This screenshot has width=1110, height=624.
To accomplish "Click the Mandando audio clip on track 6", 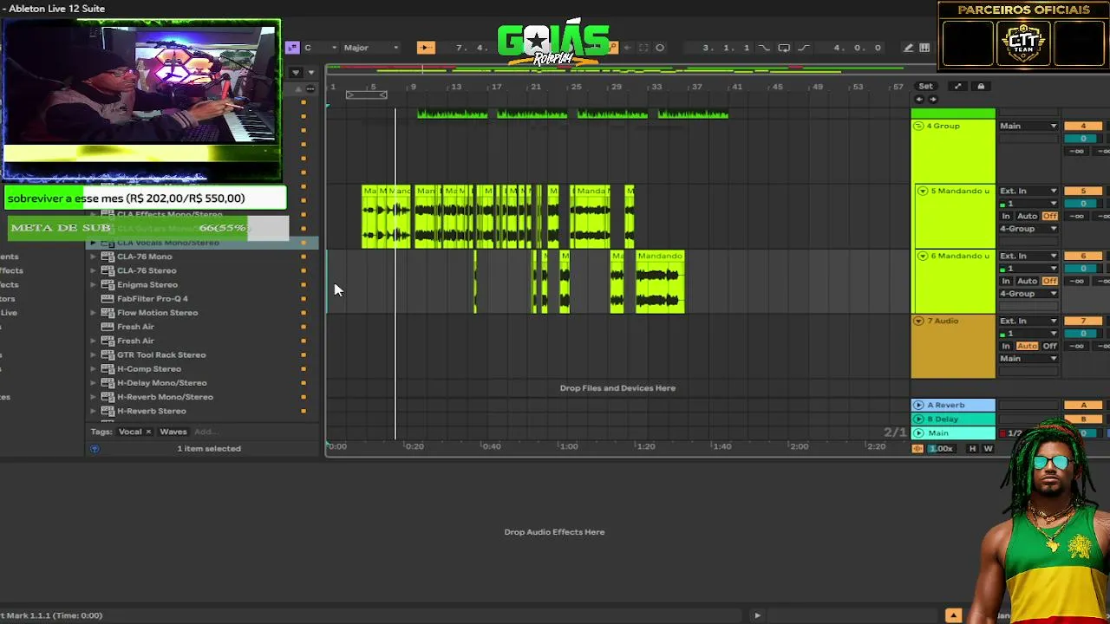I will (x=660, y=283).
